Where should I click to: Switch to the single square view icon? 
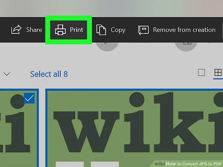(x=201, y=72)
